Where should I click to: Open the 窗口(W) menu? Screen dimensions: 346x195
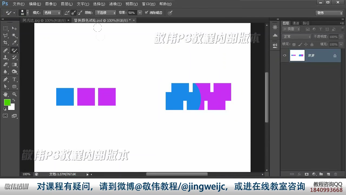point(149,4)
